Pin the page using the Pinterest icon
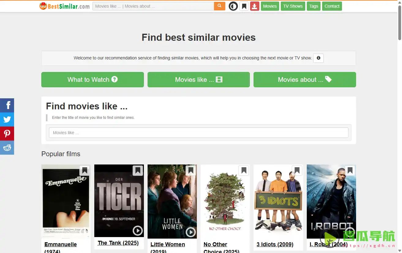402x253 pixels. click(x=7, y=133)
